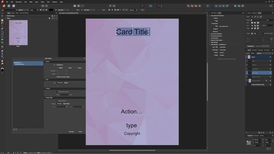Collapse the Merge Pages section
This screenshot has height=154, width=274.
(45, 98)
